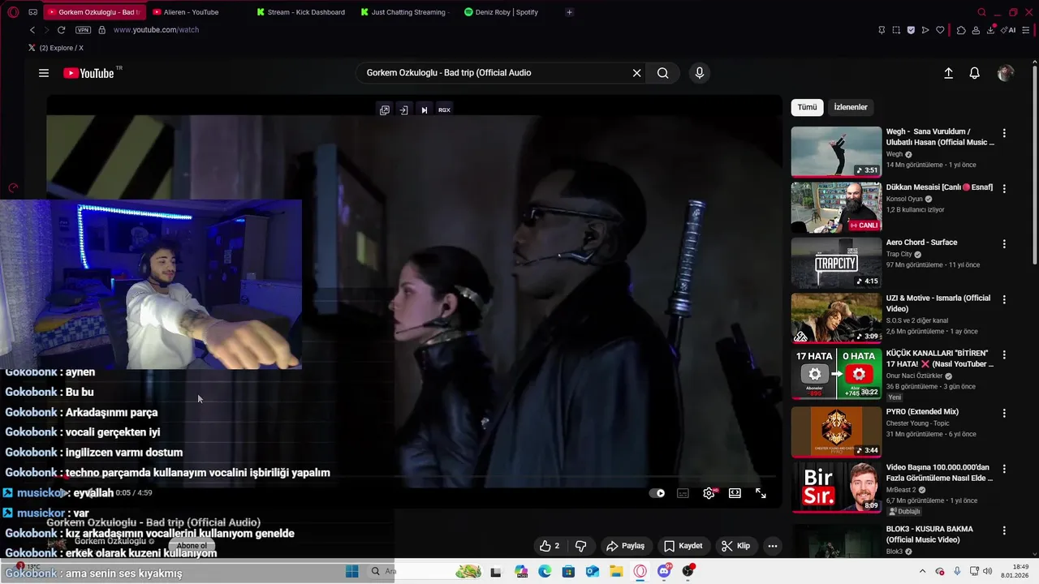Open the Paylaş share dialog
The width and height of the screenshot is (1039, 584).
click(x=626, y=546)
